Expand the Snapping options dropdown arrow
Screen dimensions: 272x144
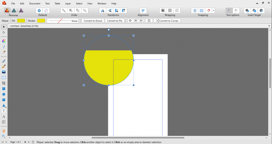point(214,11)
